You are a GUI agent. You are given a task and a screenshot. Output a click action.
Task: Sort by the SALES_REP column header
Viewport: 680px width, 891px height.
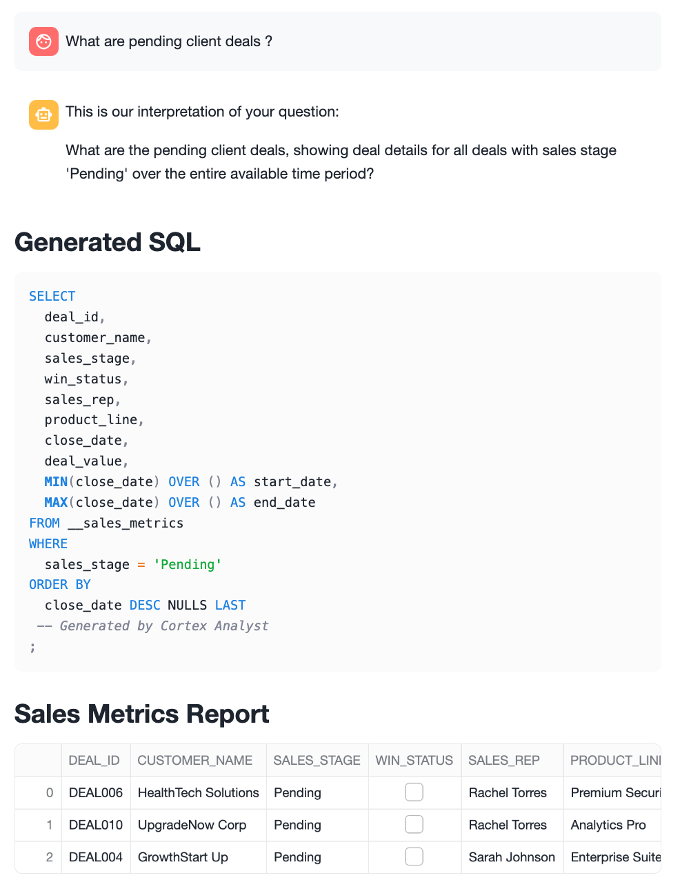504,760
